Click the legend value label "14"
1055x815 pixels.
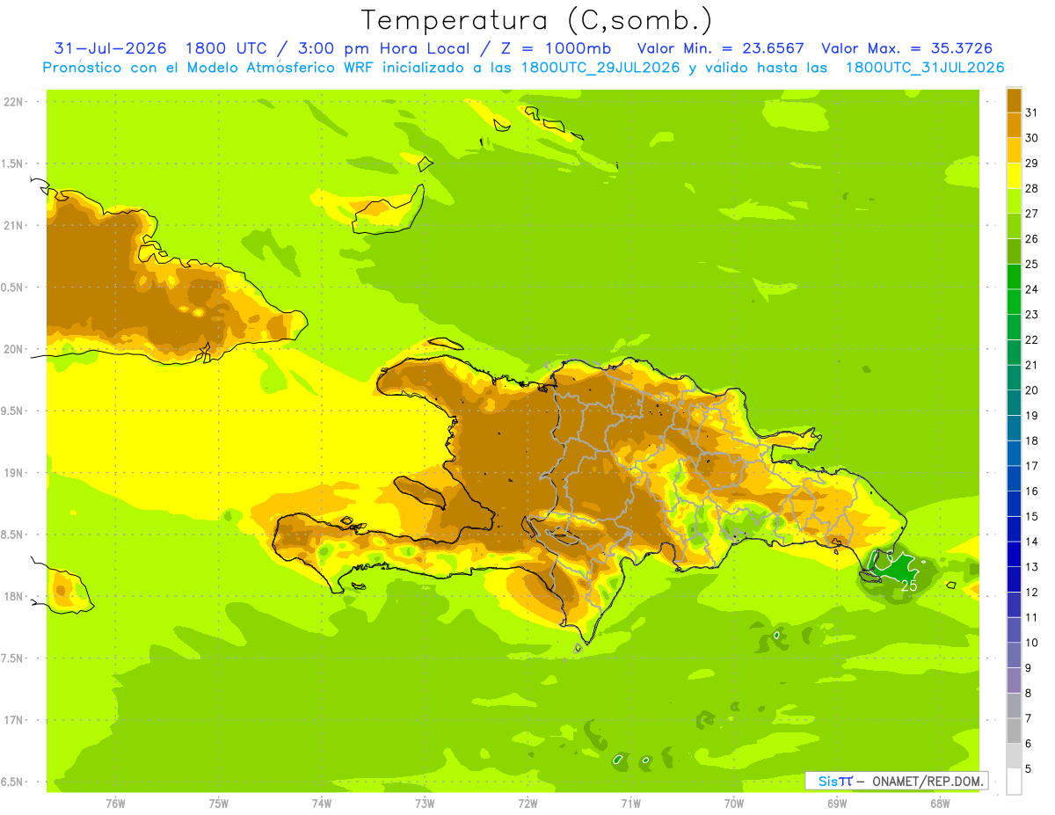tap(1032, 542)
